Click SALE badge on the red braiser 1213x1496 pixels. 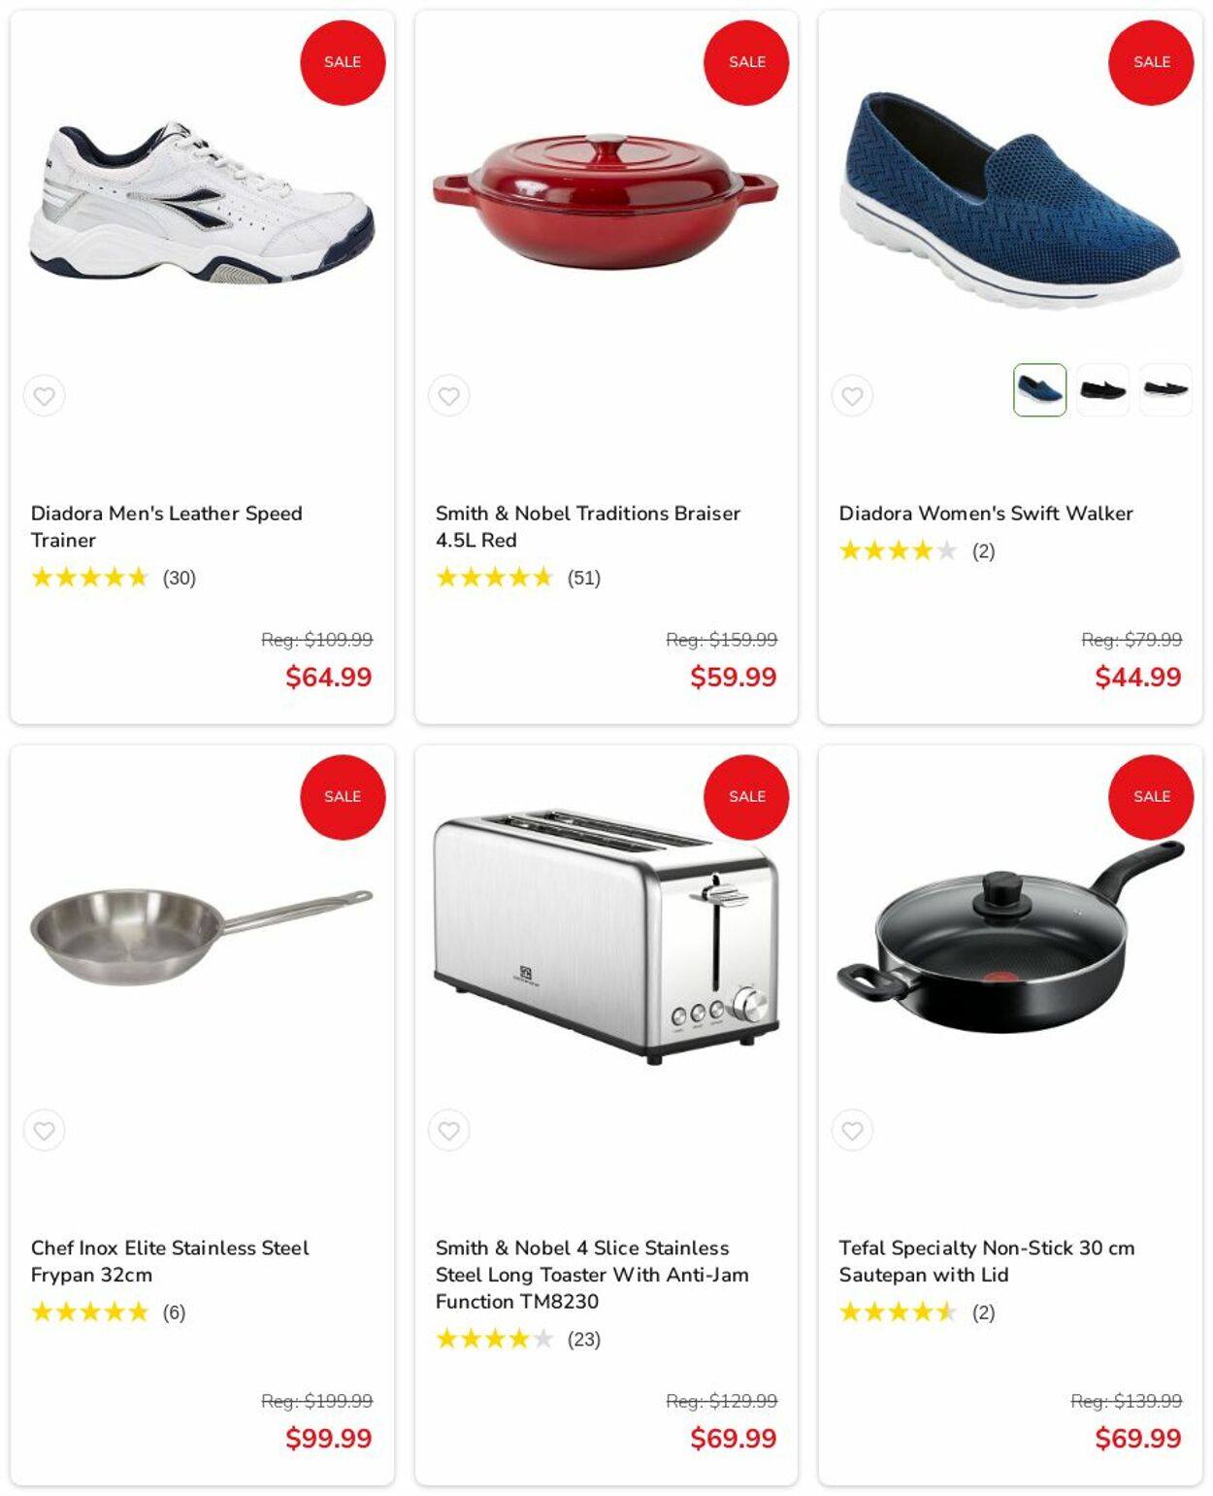point(746,62)
